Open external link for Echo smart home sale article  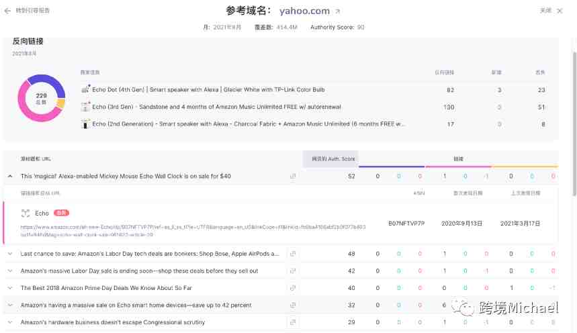point(293,305)
